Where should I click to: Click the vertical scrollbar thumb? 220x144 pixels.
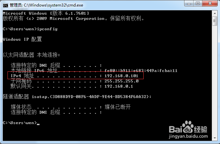tap(215, 21)
